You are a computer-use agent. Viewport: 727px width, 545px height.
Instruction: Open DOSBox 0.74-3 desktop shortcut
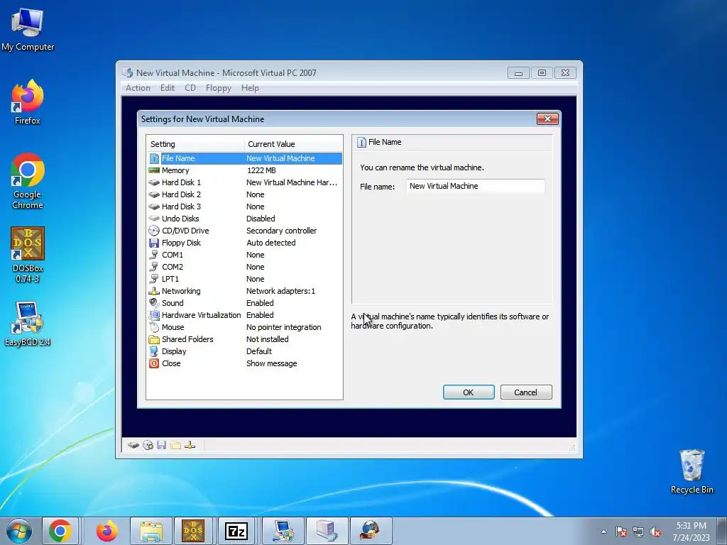click(x=28, y=255)
